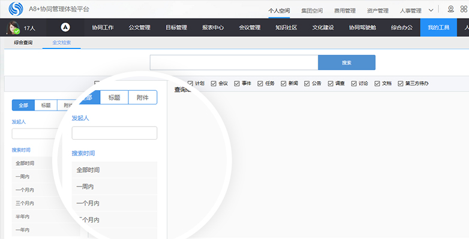Expand the chevron dropdown after 人事管理
The width and height of the screenshot is (469, 239).
pos(431,10)
